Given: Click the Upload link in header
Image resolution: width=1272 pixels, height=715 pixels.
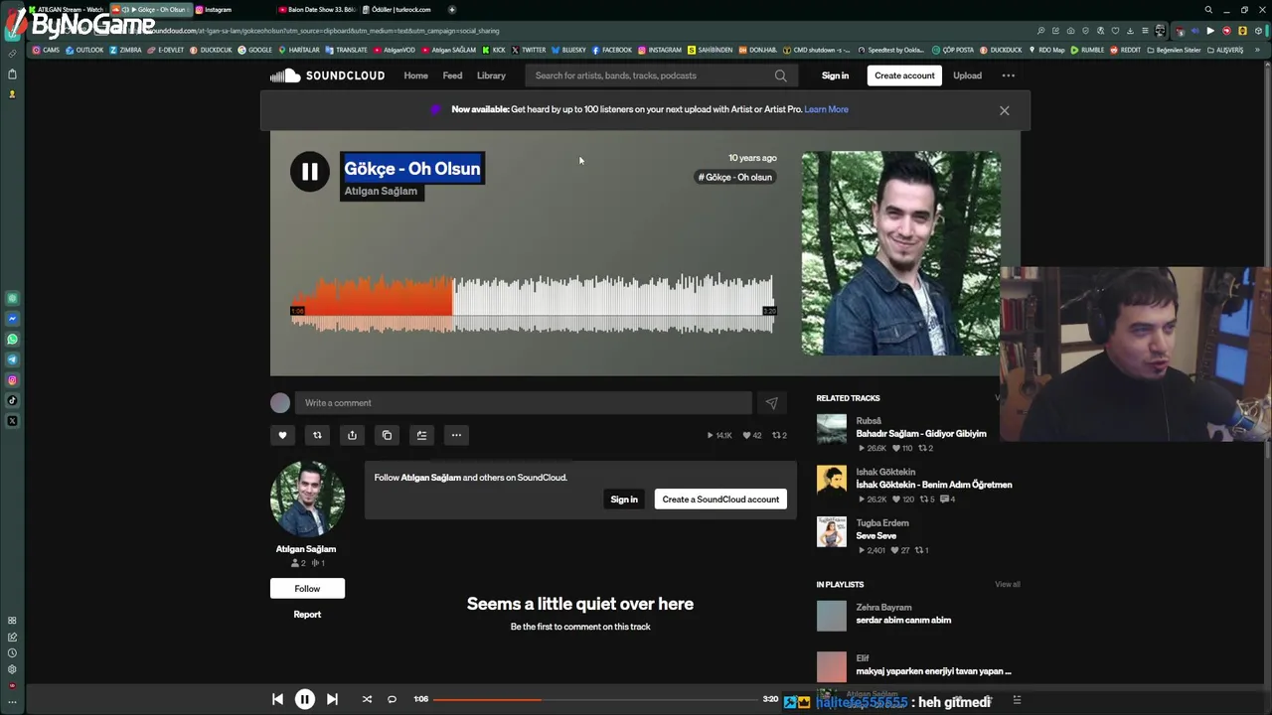Looking at the screenshot, I should pos(967,75).
